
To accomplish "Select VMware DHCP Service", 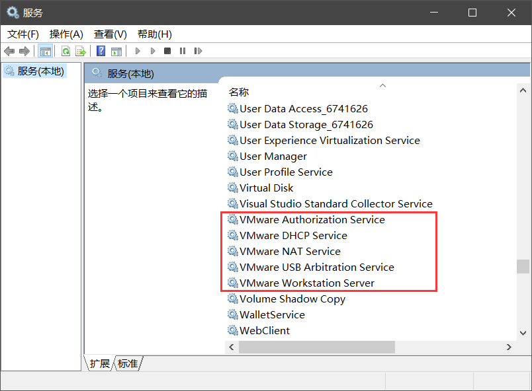I will coord(287,236).
